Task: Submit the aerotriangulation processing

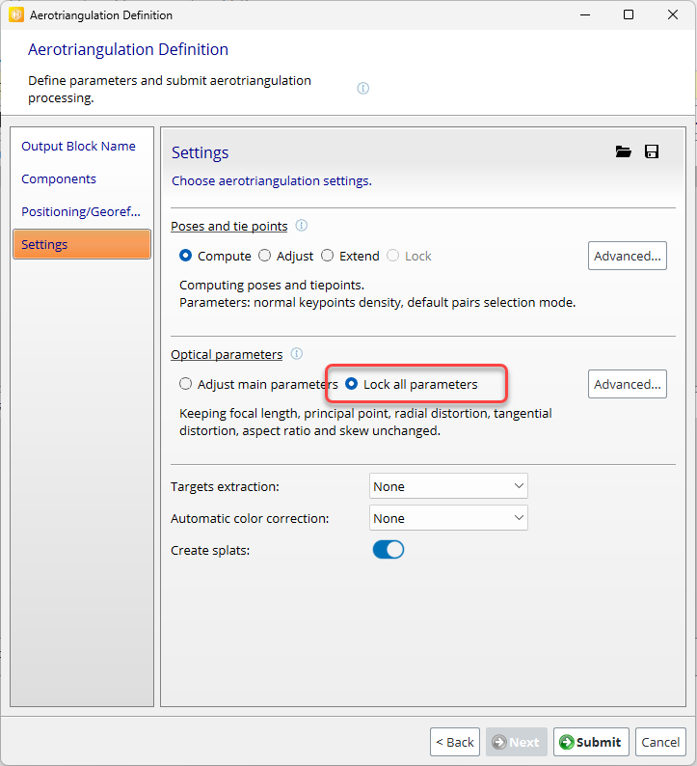Action: [590, 742]
